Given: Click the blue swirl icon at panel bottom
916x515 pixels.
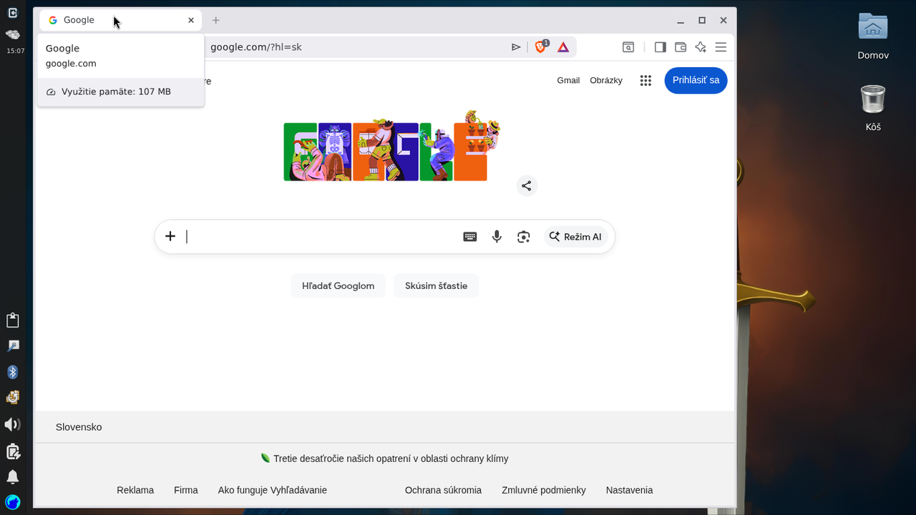Looking at the screenshot, I should point(12,502).
